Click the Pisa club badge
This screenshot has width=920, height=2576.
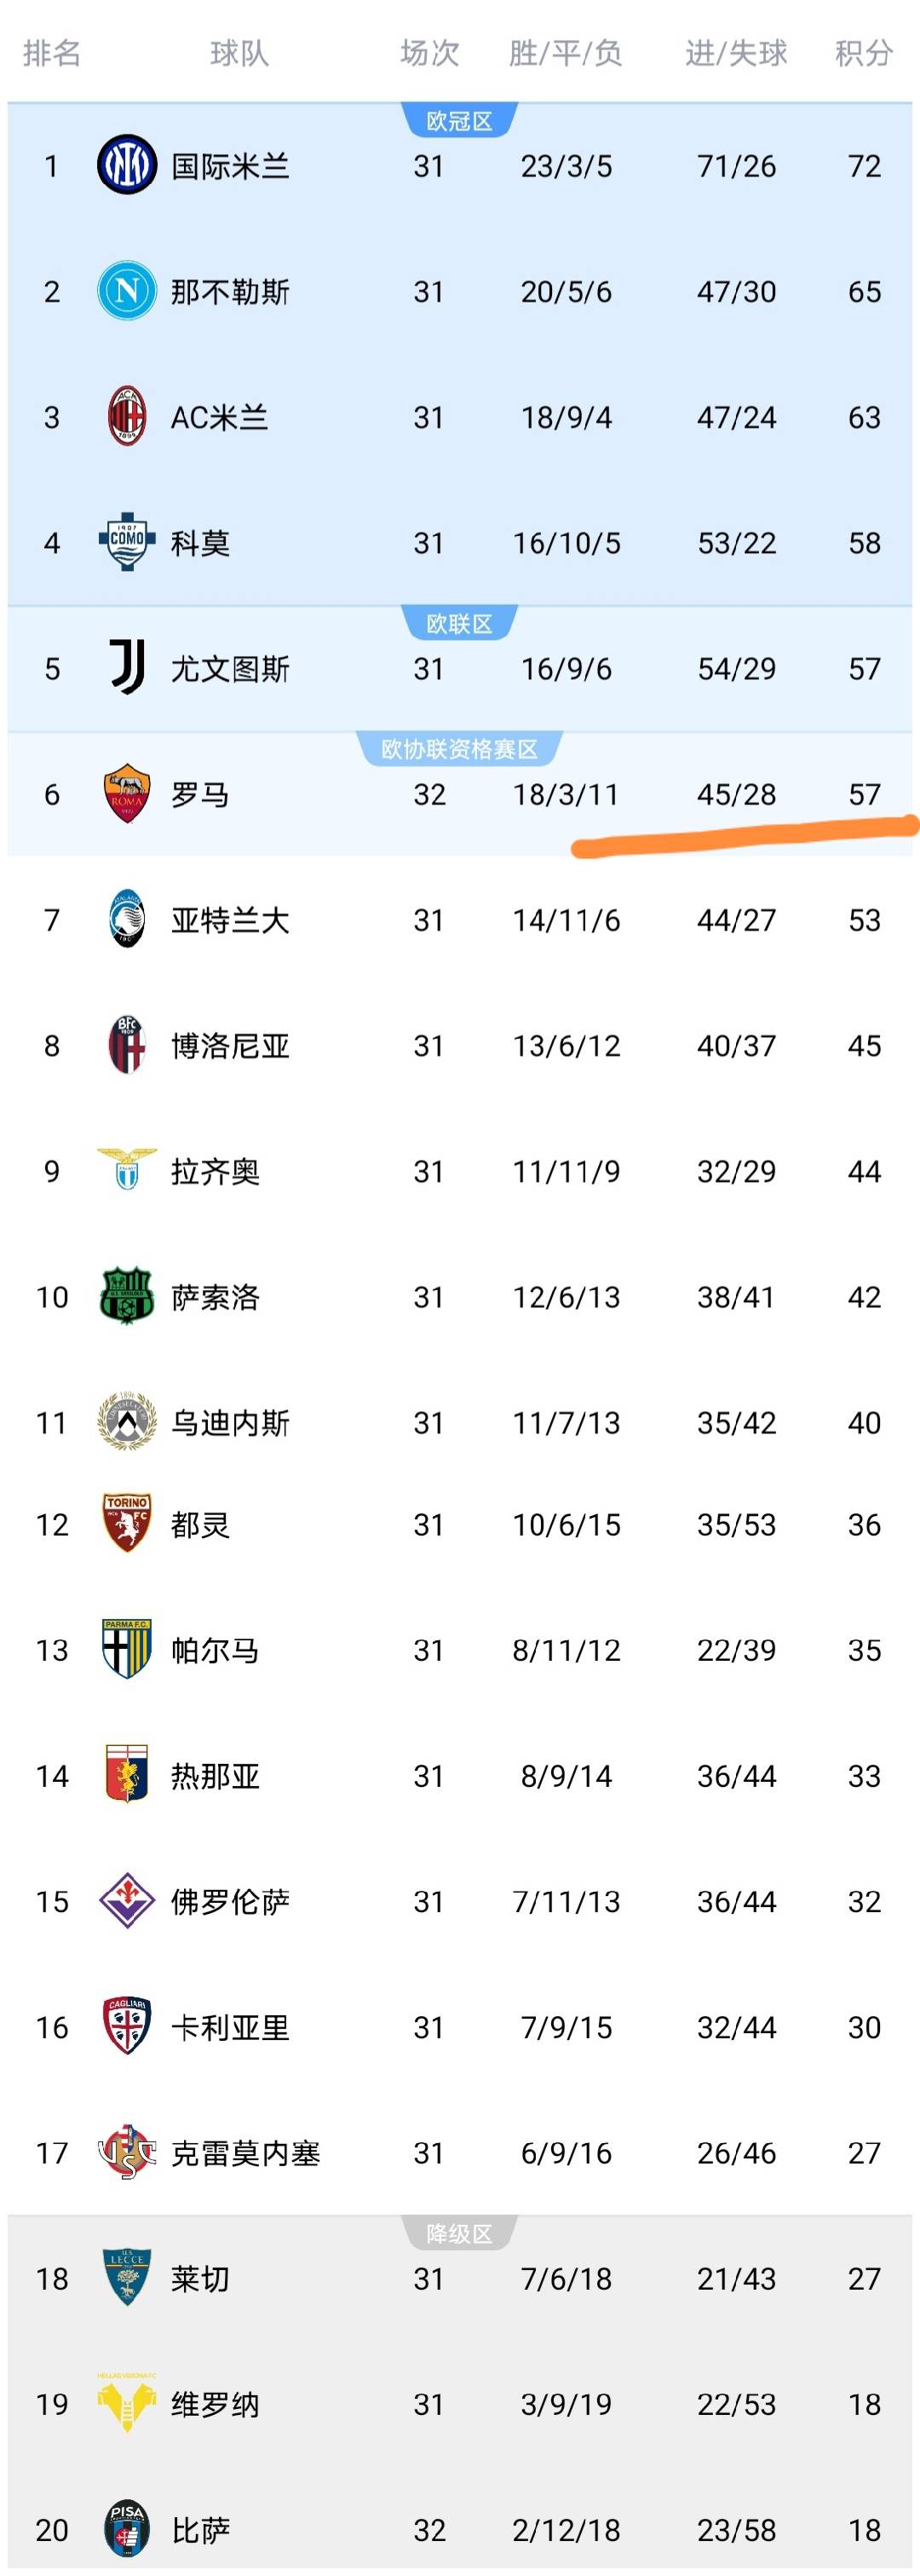point(127,2529)
